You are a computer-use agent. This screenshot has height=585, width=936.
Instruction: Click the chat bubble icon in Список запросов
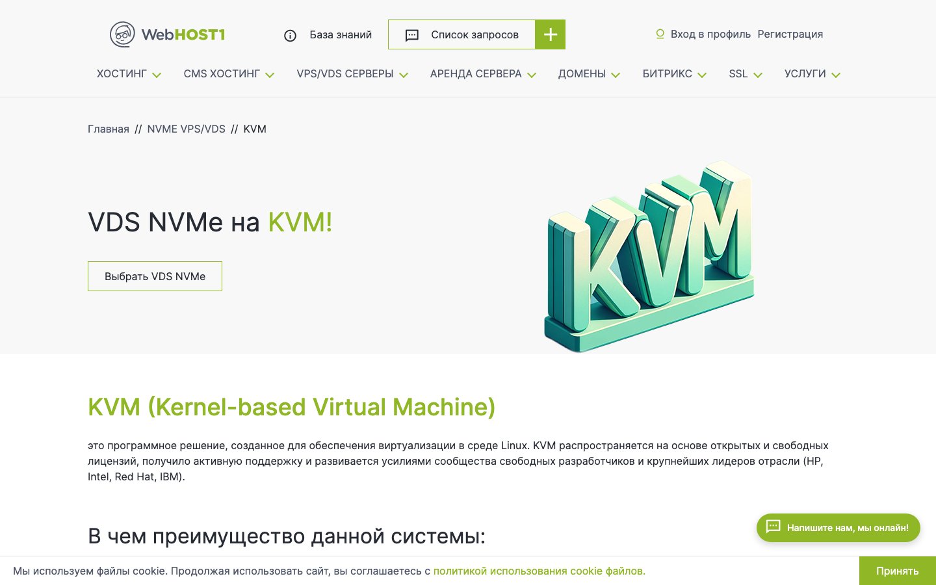pyautogui.click(x=411, y=36)
